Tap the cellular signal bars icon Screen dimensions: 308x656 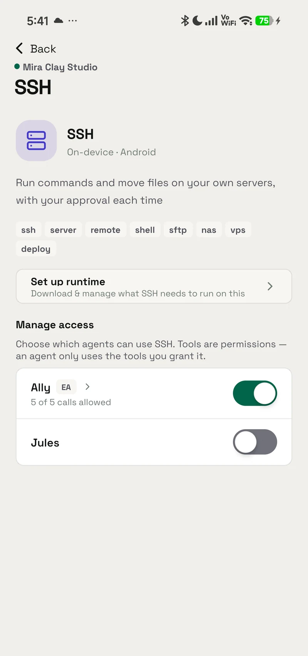tap(211, 20)
